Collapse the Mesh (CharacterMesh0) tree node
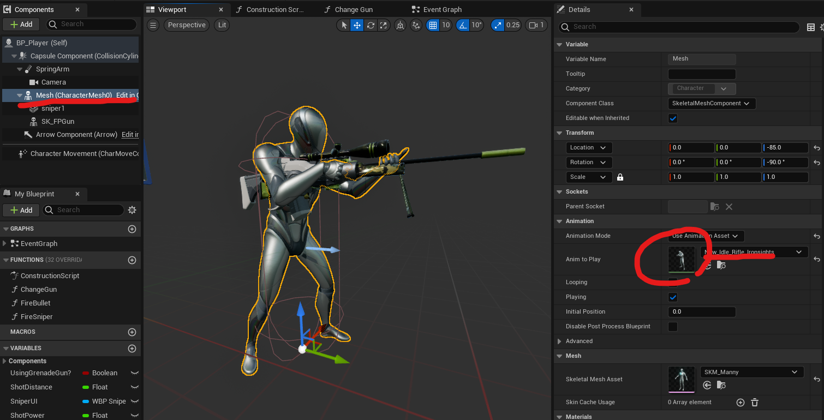Viewport: 824px width, 420px height. (20, 95)
